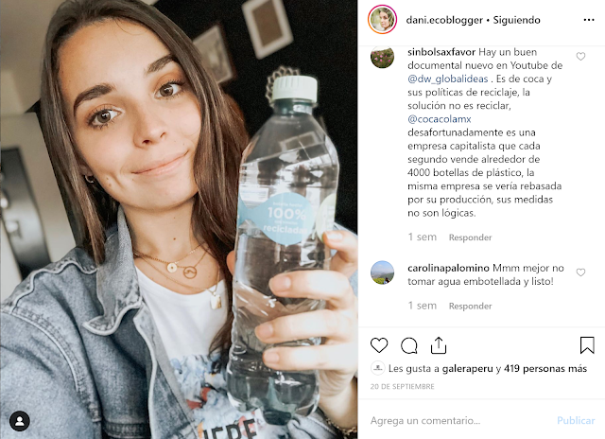Open the @dw_globalideas mention
Screen dimensions: 605x439
click(x=447, y=79)
